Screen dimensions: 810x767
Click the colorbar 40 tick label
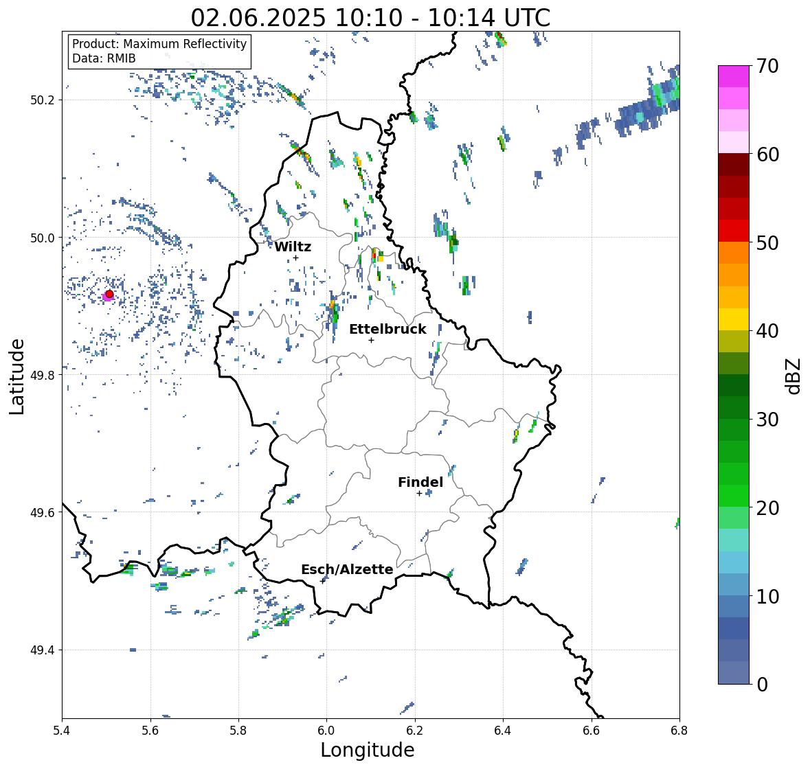(767, 331)
